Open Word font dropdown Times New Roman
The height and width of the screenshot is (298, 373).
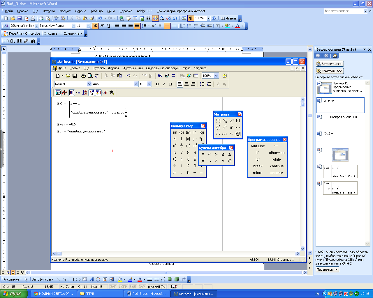coord(74,26)
